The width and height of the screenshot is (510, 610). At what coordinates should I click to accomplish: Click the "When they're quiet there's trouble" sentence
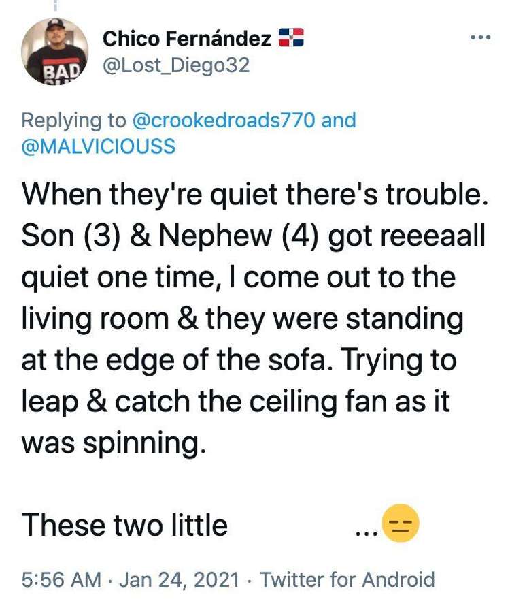click(x=254, y=195)
